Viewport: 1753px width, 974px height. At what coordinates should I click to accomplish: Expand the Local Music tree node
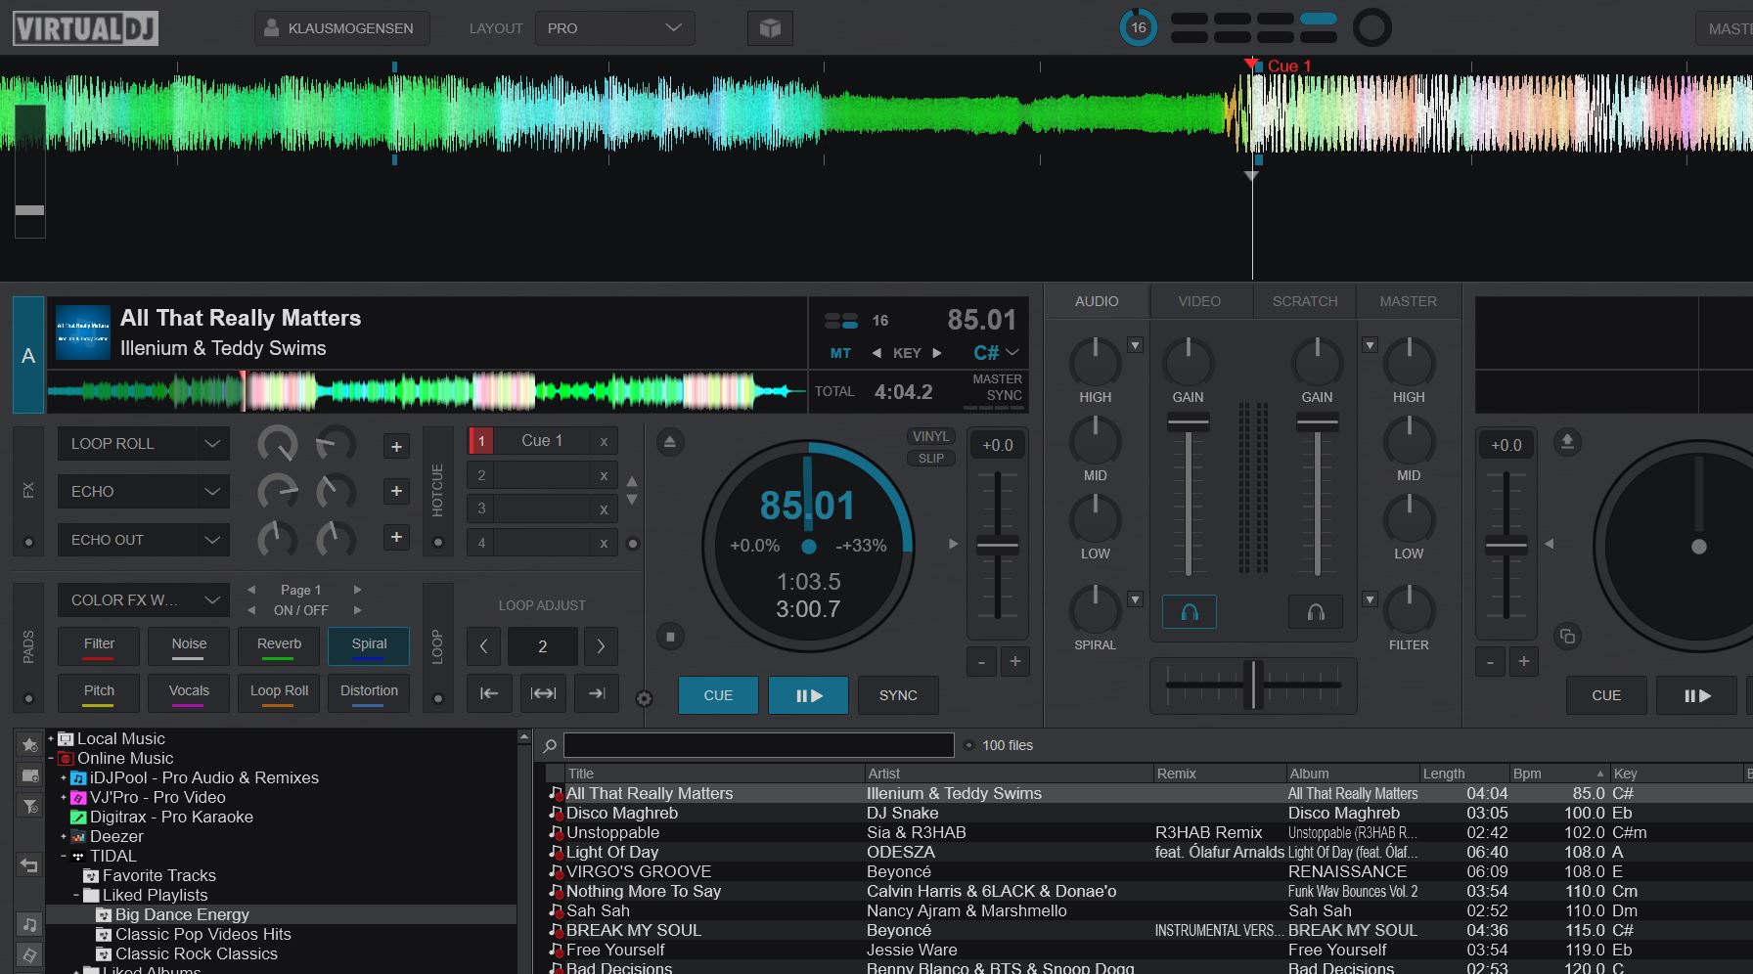pos(51,739)
